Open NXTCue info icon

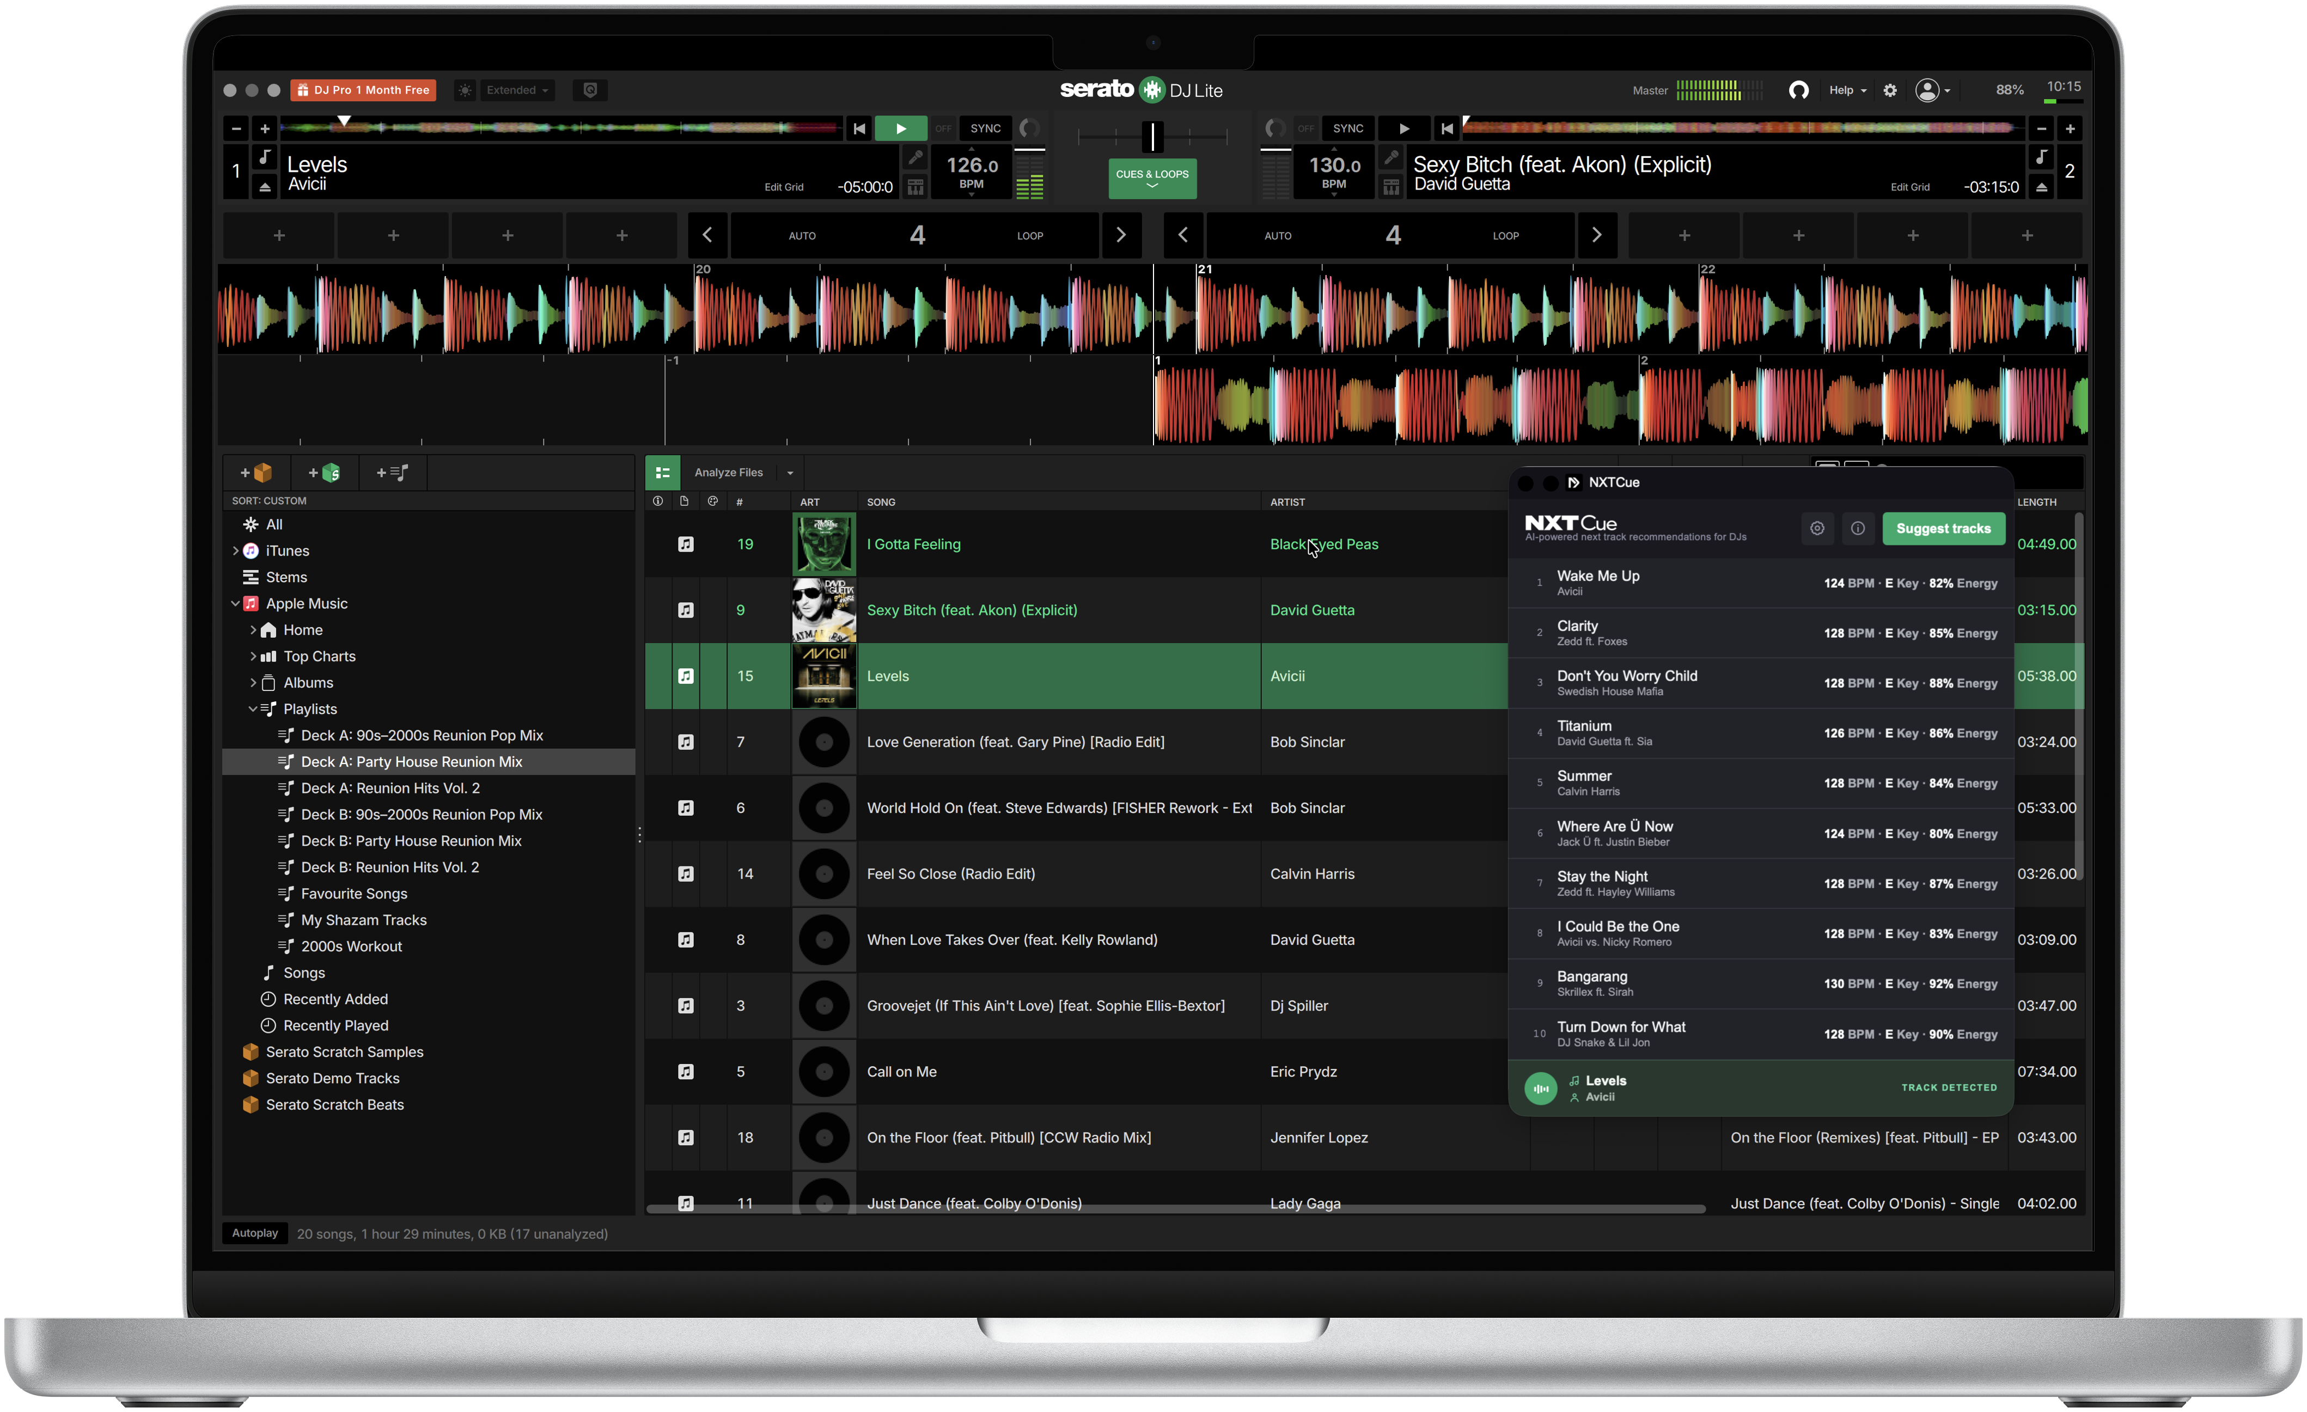pos(1858,528)
